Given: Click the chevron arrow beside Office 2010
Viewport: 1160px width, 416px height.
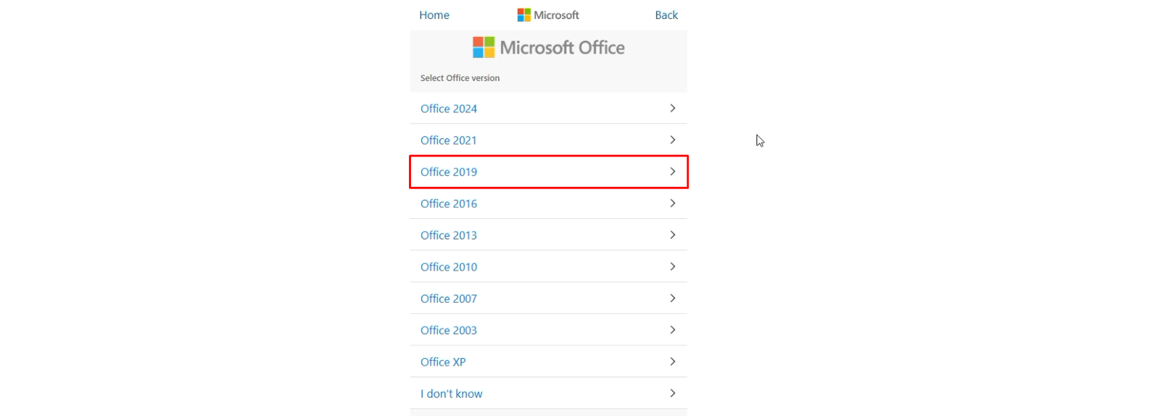Looking at the screenshot, I should point(673,267).
